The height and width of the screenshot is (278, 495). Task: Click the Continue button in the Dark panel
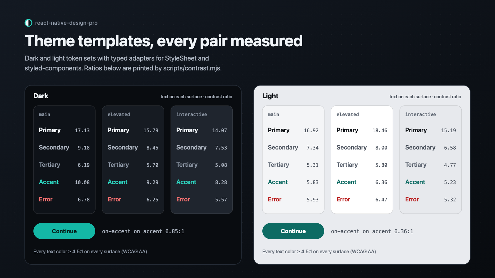click(64, 231)
